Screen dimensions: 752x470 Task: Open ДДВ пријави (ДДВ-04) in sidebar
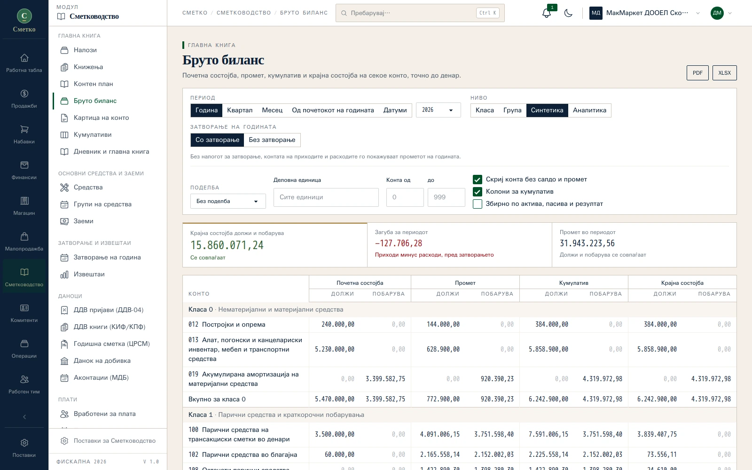pyautogui.click(x=108, y=310)
